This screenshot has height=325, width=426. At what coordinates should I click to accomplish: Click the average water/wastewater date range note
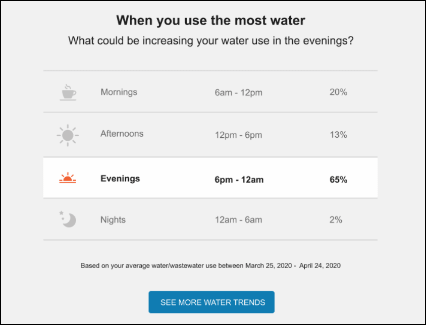[210, 265]
